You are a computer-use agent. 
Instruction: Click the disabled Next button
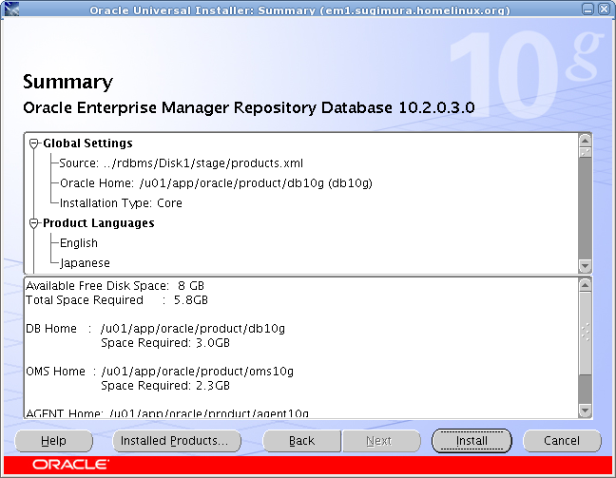click(x=381, y=441)
